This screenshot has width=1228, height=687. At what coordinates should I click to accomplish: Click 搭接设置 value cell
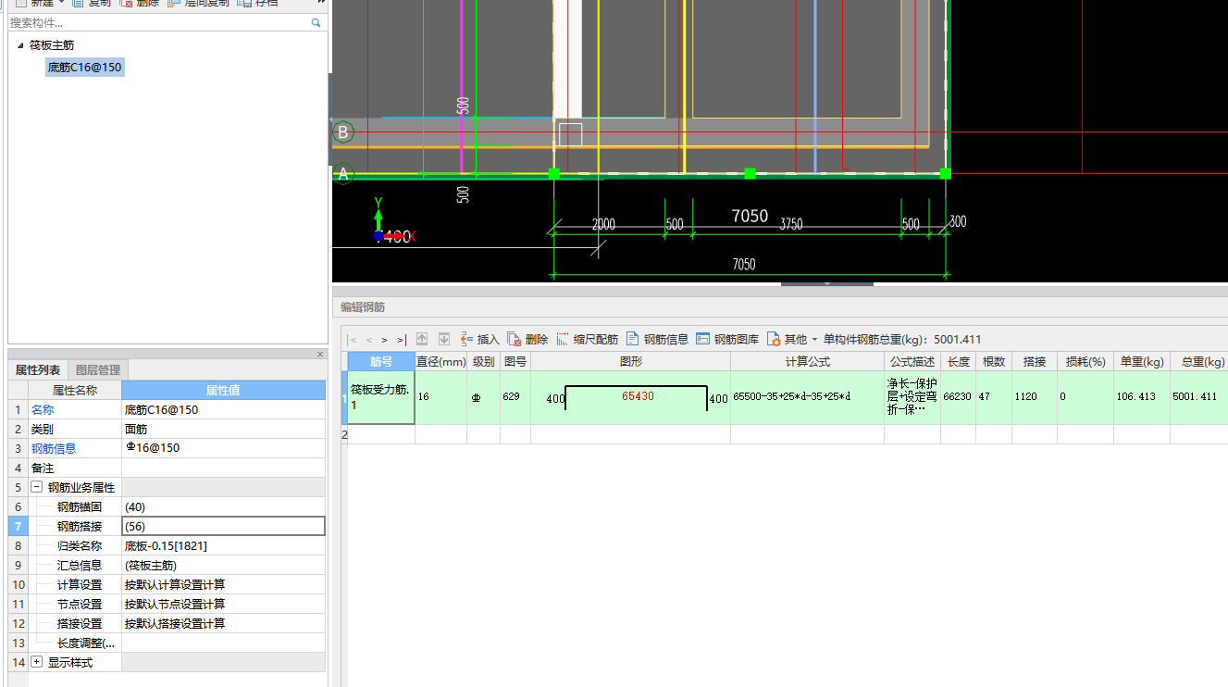(223, 623)
